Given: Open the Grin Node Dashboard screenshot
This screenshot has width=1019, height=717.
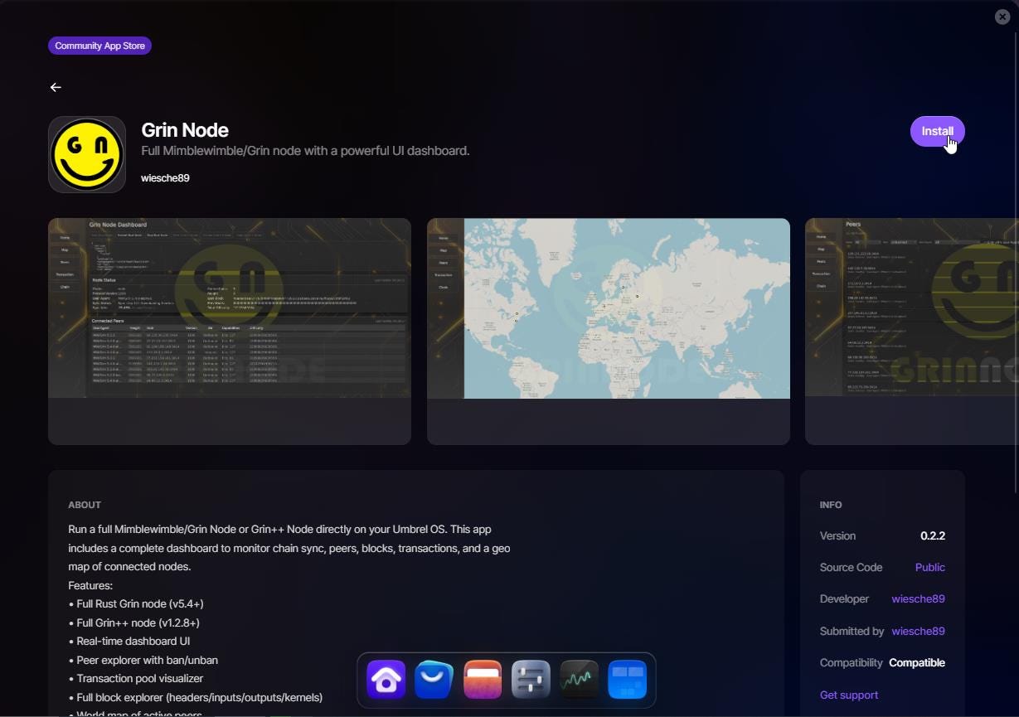Looking at the screenshot, I should pyautogui.click(x=230, y=332).
